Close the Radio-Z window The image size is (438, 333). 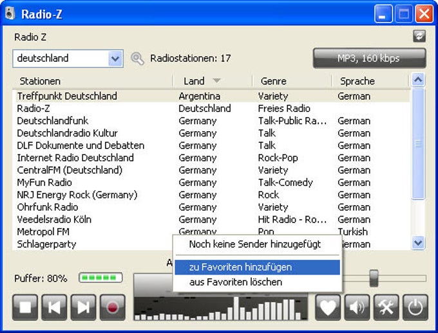pyautogui.click(x=424, y=14)
